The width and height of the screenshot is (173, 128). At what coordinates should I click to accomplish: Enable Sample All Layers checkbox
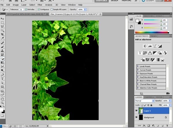click(52, 9)
